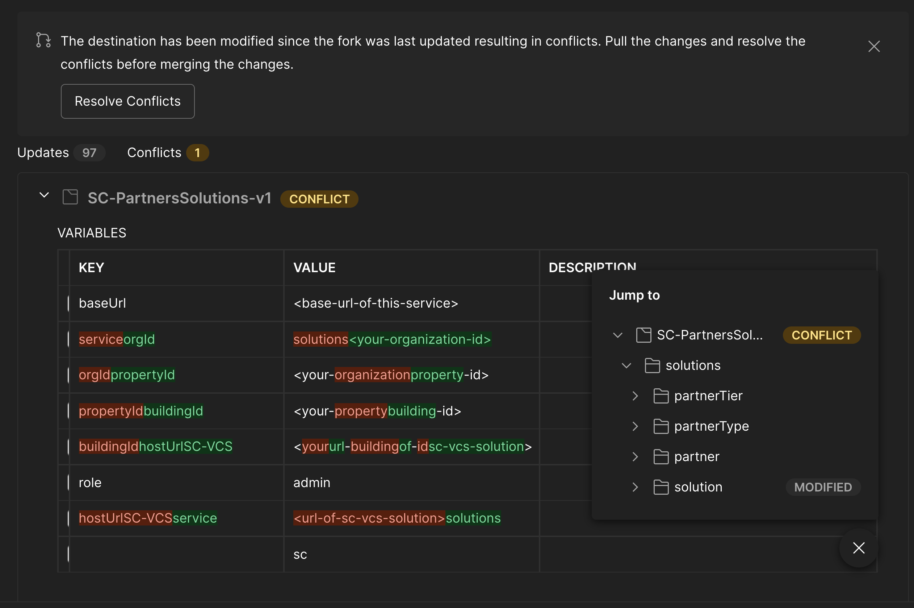Dismiss the conflict warning banner

[x=873, y=46]
